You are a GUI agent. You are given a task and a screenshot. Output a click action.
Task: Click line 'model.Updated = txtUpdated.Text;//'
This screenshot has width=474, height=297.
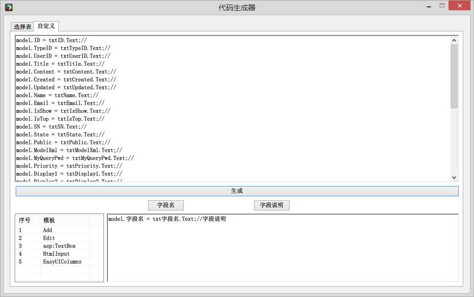coord(66,87)
